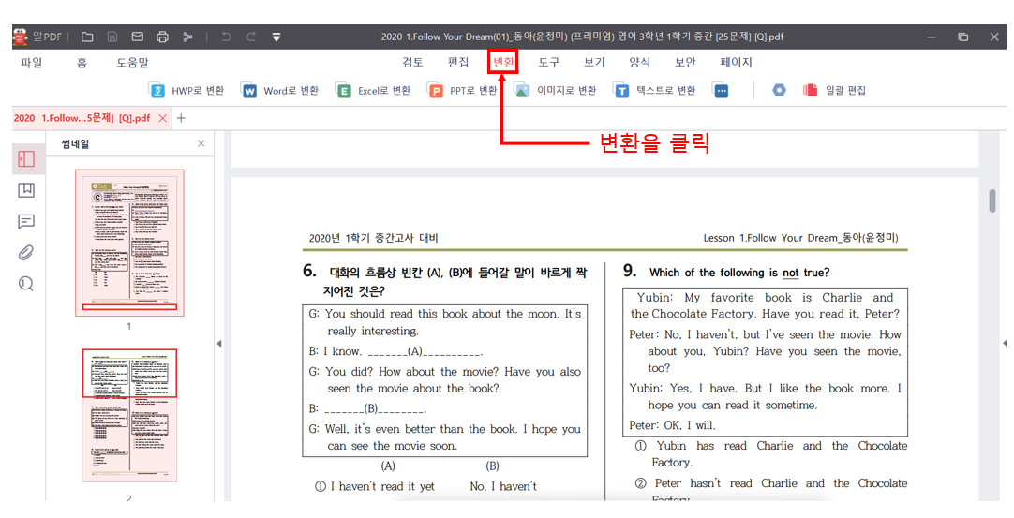Click the email envelope icon

(137, 37)
